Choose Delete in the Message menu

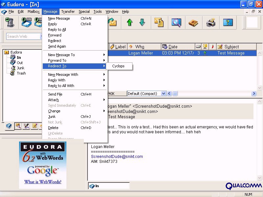(75, 128)
